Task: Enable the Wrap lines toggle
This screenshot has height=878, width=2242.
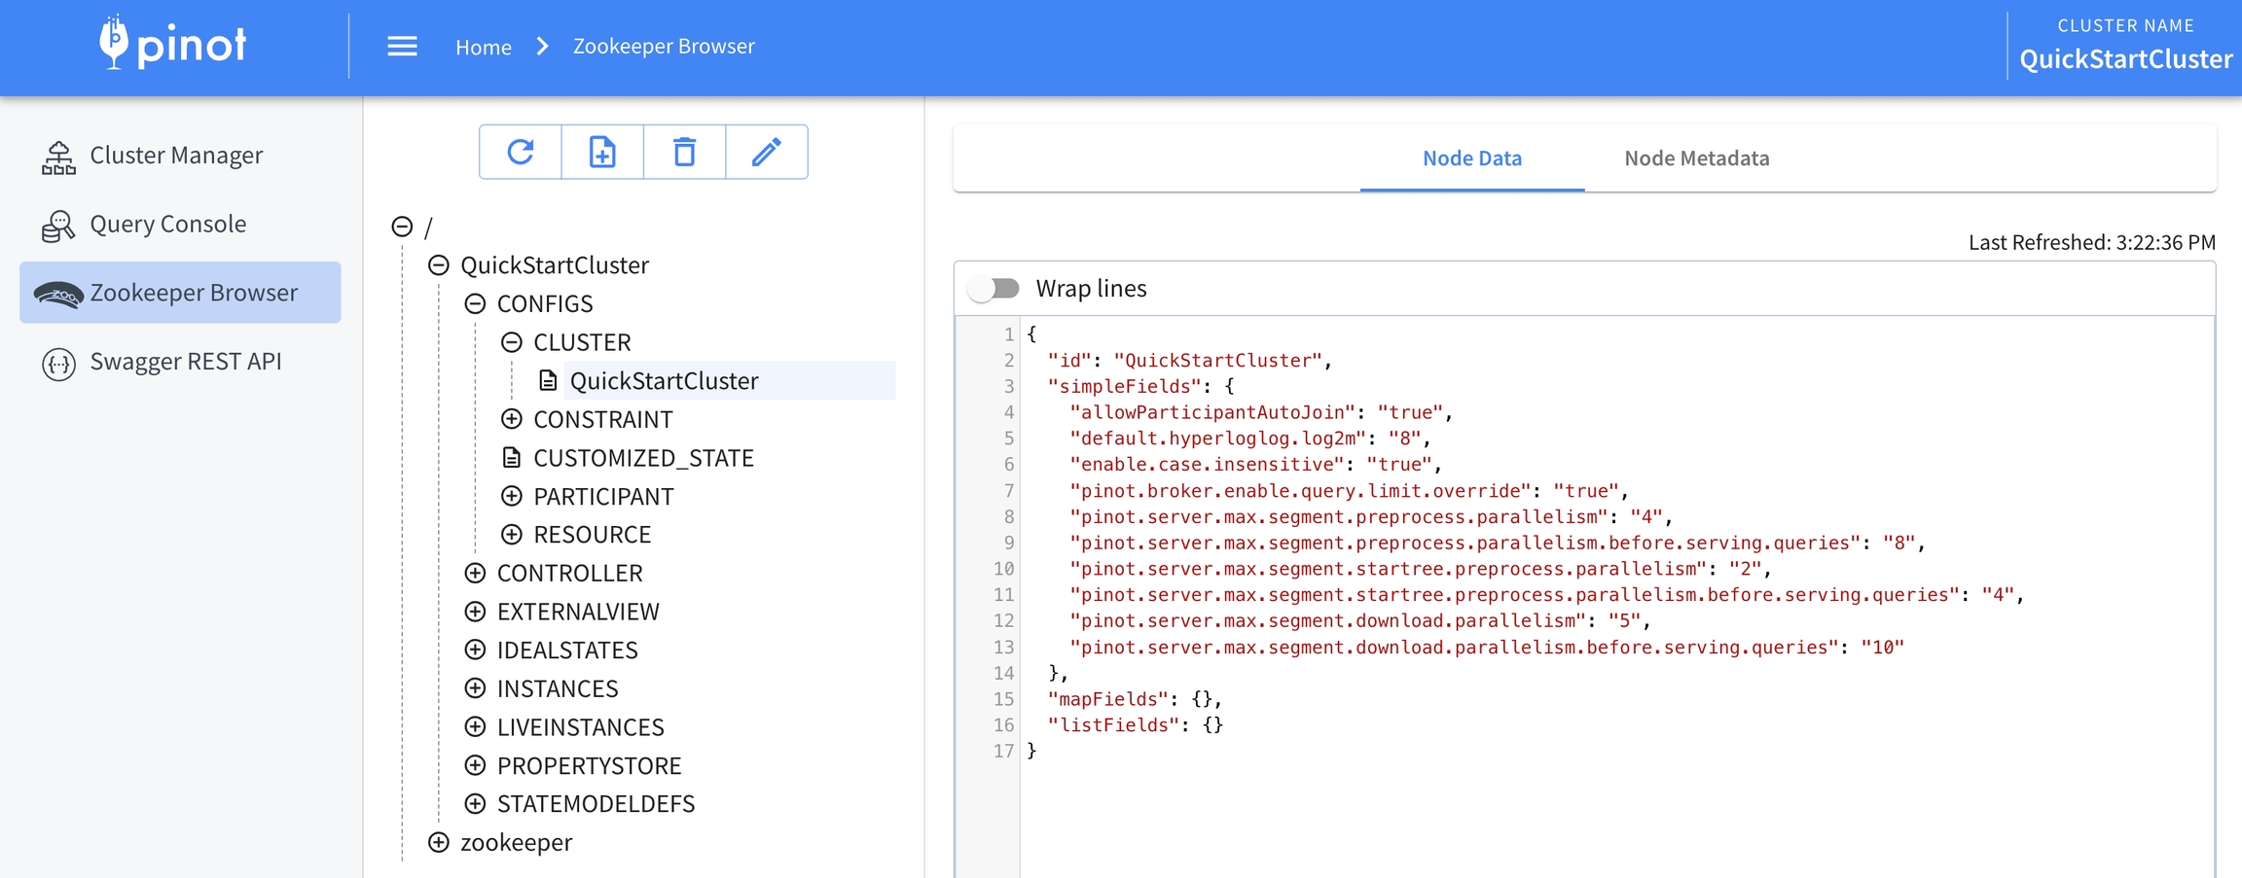Action: [x=994, y=289]
